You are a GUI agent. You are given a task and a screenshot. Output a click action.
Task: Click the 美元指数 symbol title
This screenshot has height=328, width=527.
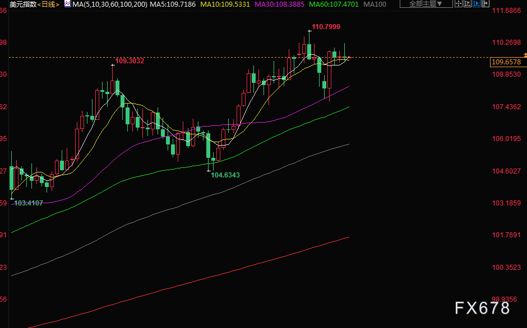click(23, 4)
